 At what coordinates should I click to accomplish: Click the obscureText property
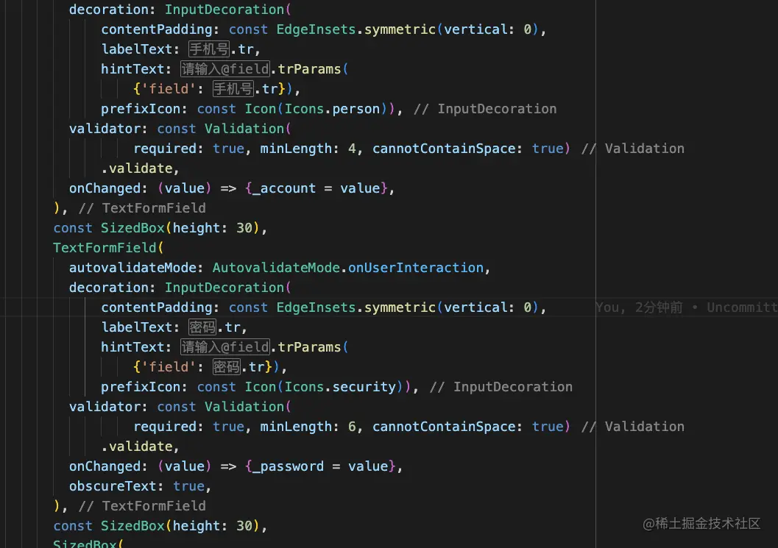[x=113, y=486]
